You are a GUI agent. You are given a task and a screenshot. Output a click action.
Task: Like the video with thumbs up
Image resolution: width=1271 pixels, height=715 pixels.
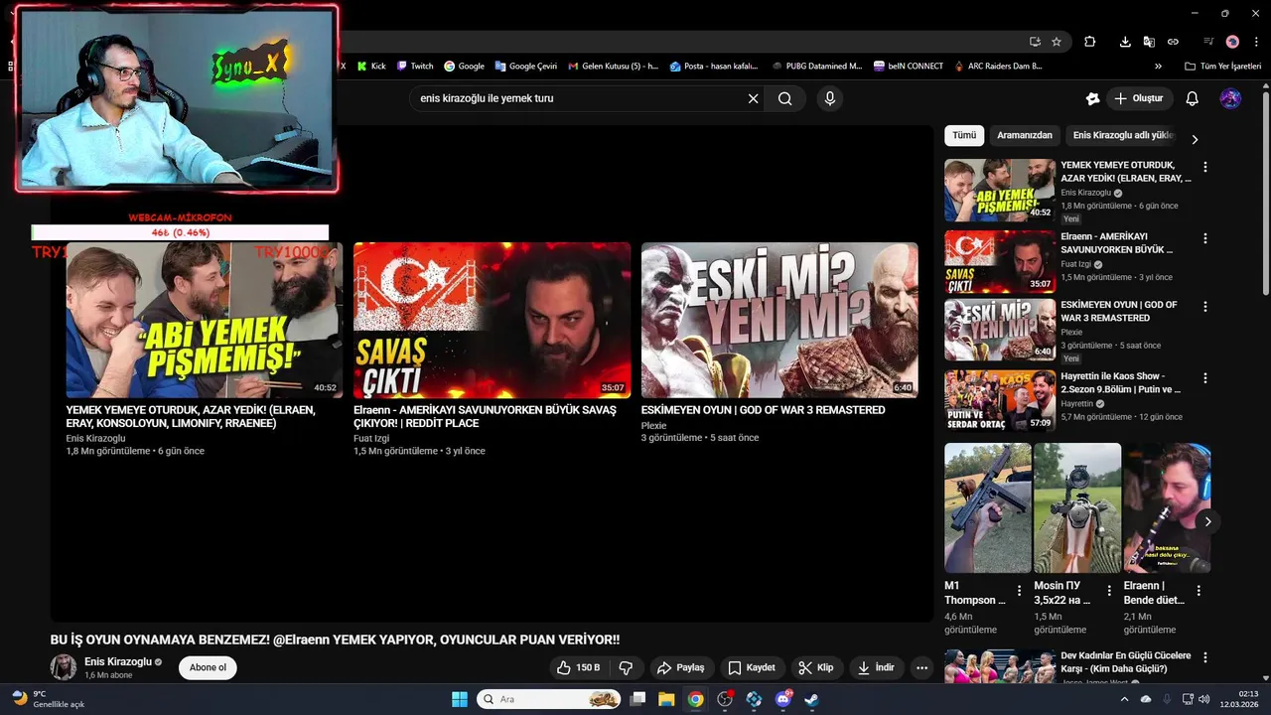point(578,667)
